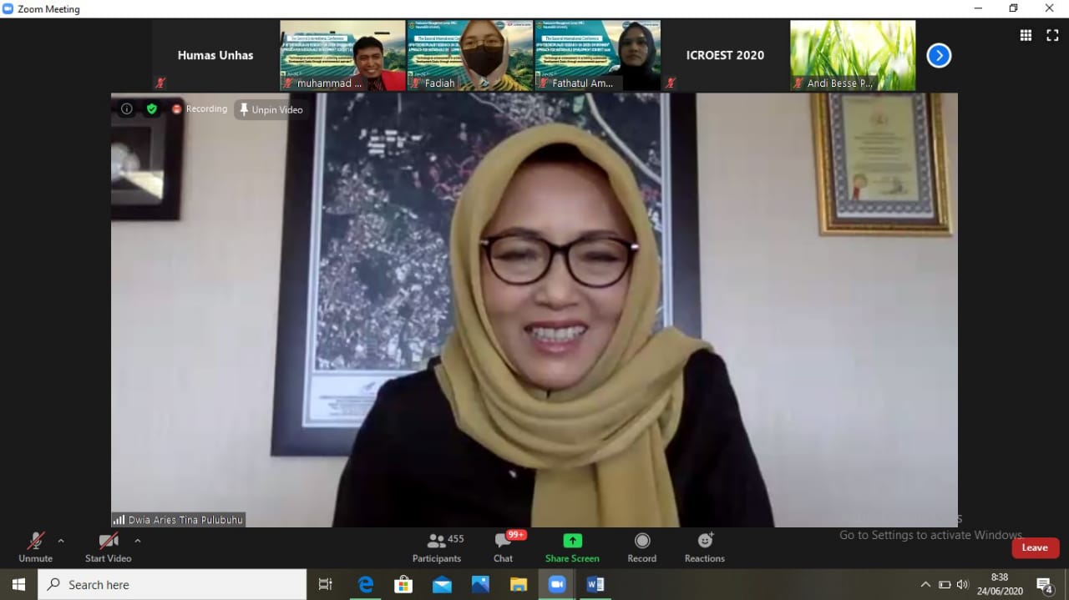1069x600 pixels.
Task: Switch to gallery view grid icon
Action: (1026, 35)
